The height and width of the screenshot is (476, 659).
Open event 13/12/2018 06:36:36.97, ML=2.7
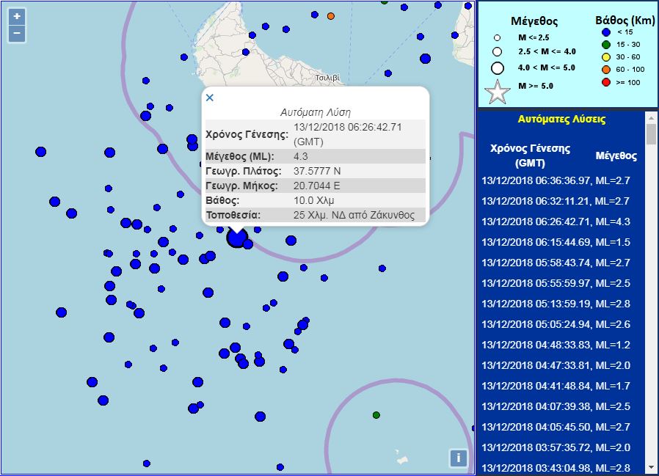tap(556, 180)
